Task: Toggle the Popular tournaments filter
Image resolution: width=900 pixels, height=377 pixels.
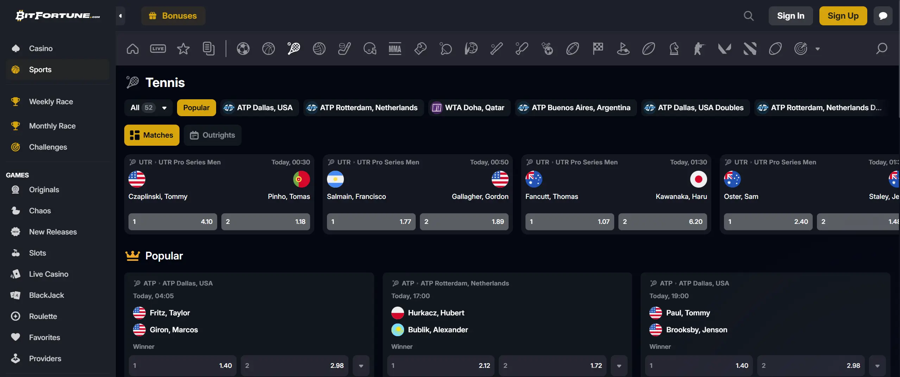Action: 196,108
